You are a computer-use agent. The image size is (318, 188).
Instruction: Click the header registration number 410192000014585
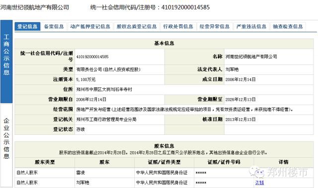(185, 7)
